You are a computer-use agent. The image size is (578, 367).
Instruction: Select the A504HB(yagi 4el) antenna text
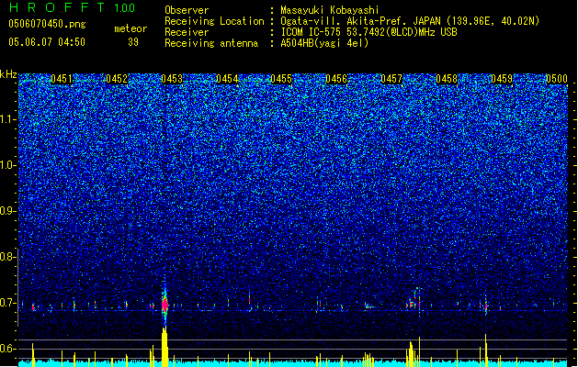[324, 43]
